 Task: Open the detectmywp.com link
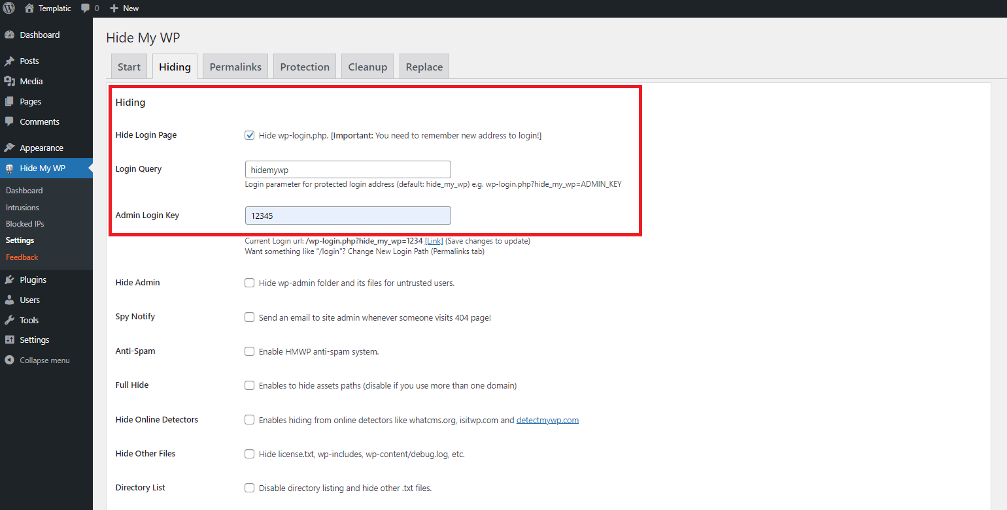point(547,420)
